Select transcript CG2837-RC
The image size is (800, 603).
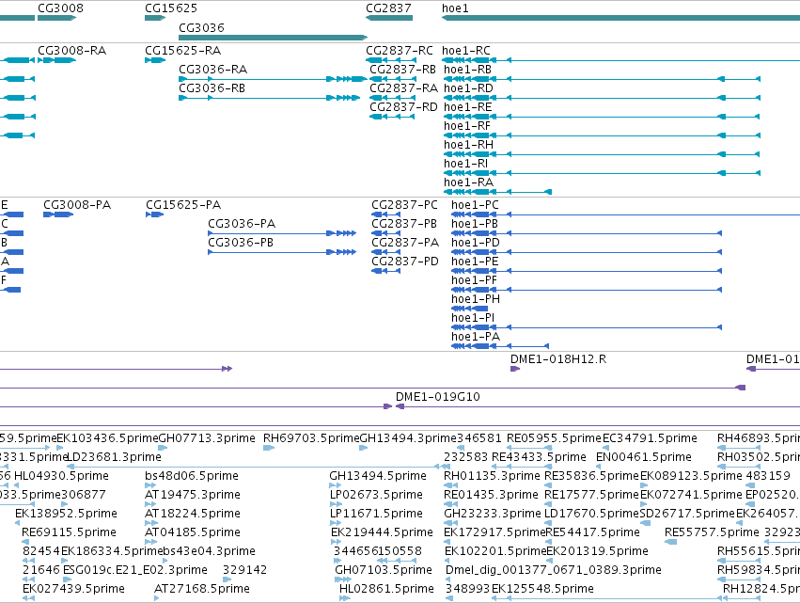tap(399, 51)
